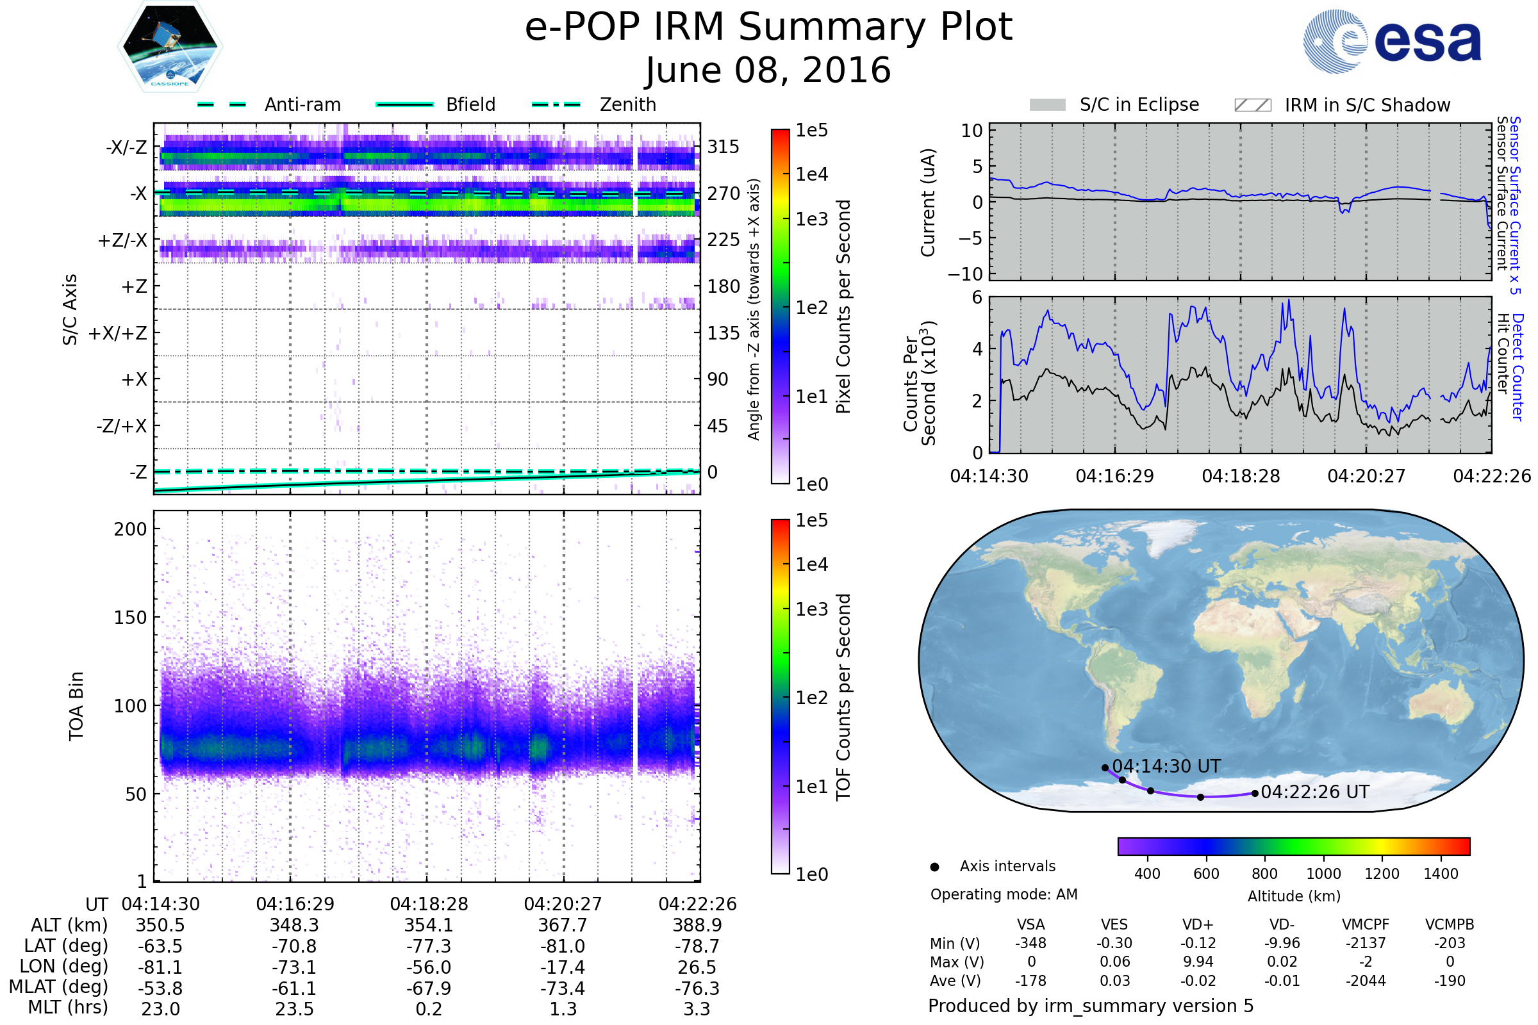Click the ESA logo
Image resolution: width=1538 pixels, height=1025 pixels.
(x=1391, y=41)
